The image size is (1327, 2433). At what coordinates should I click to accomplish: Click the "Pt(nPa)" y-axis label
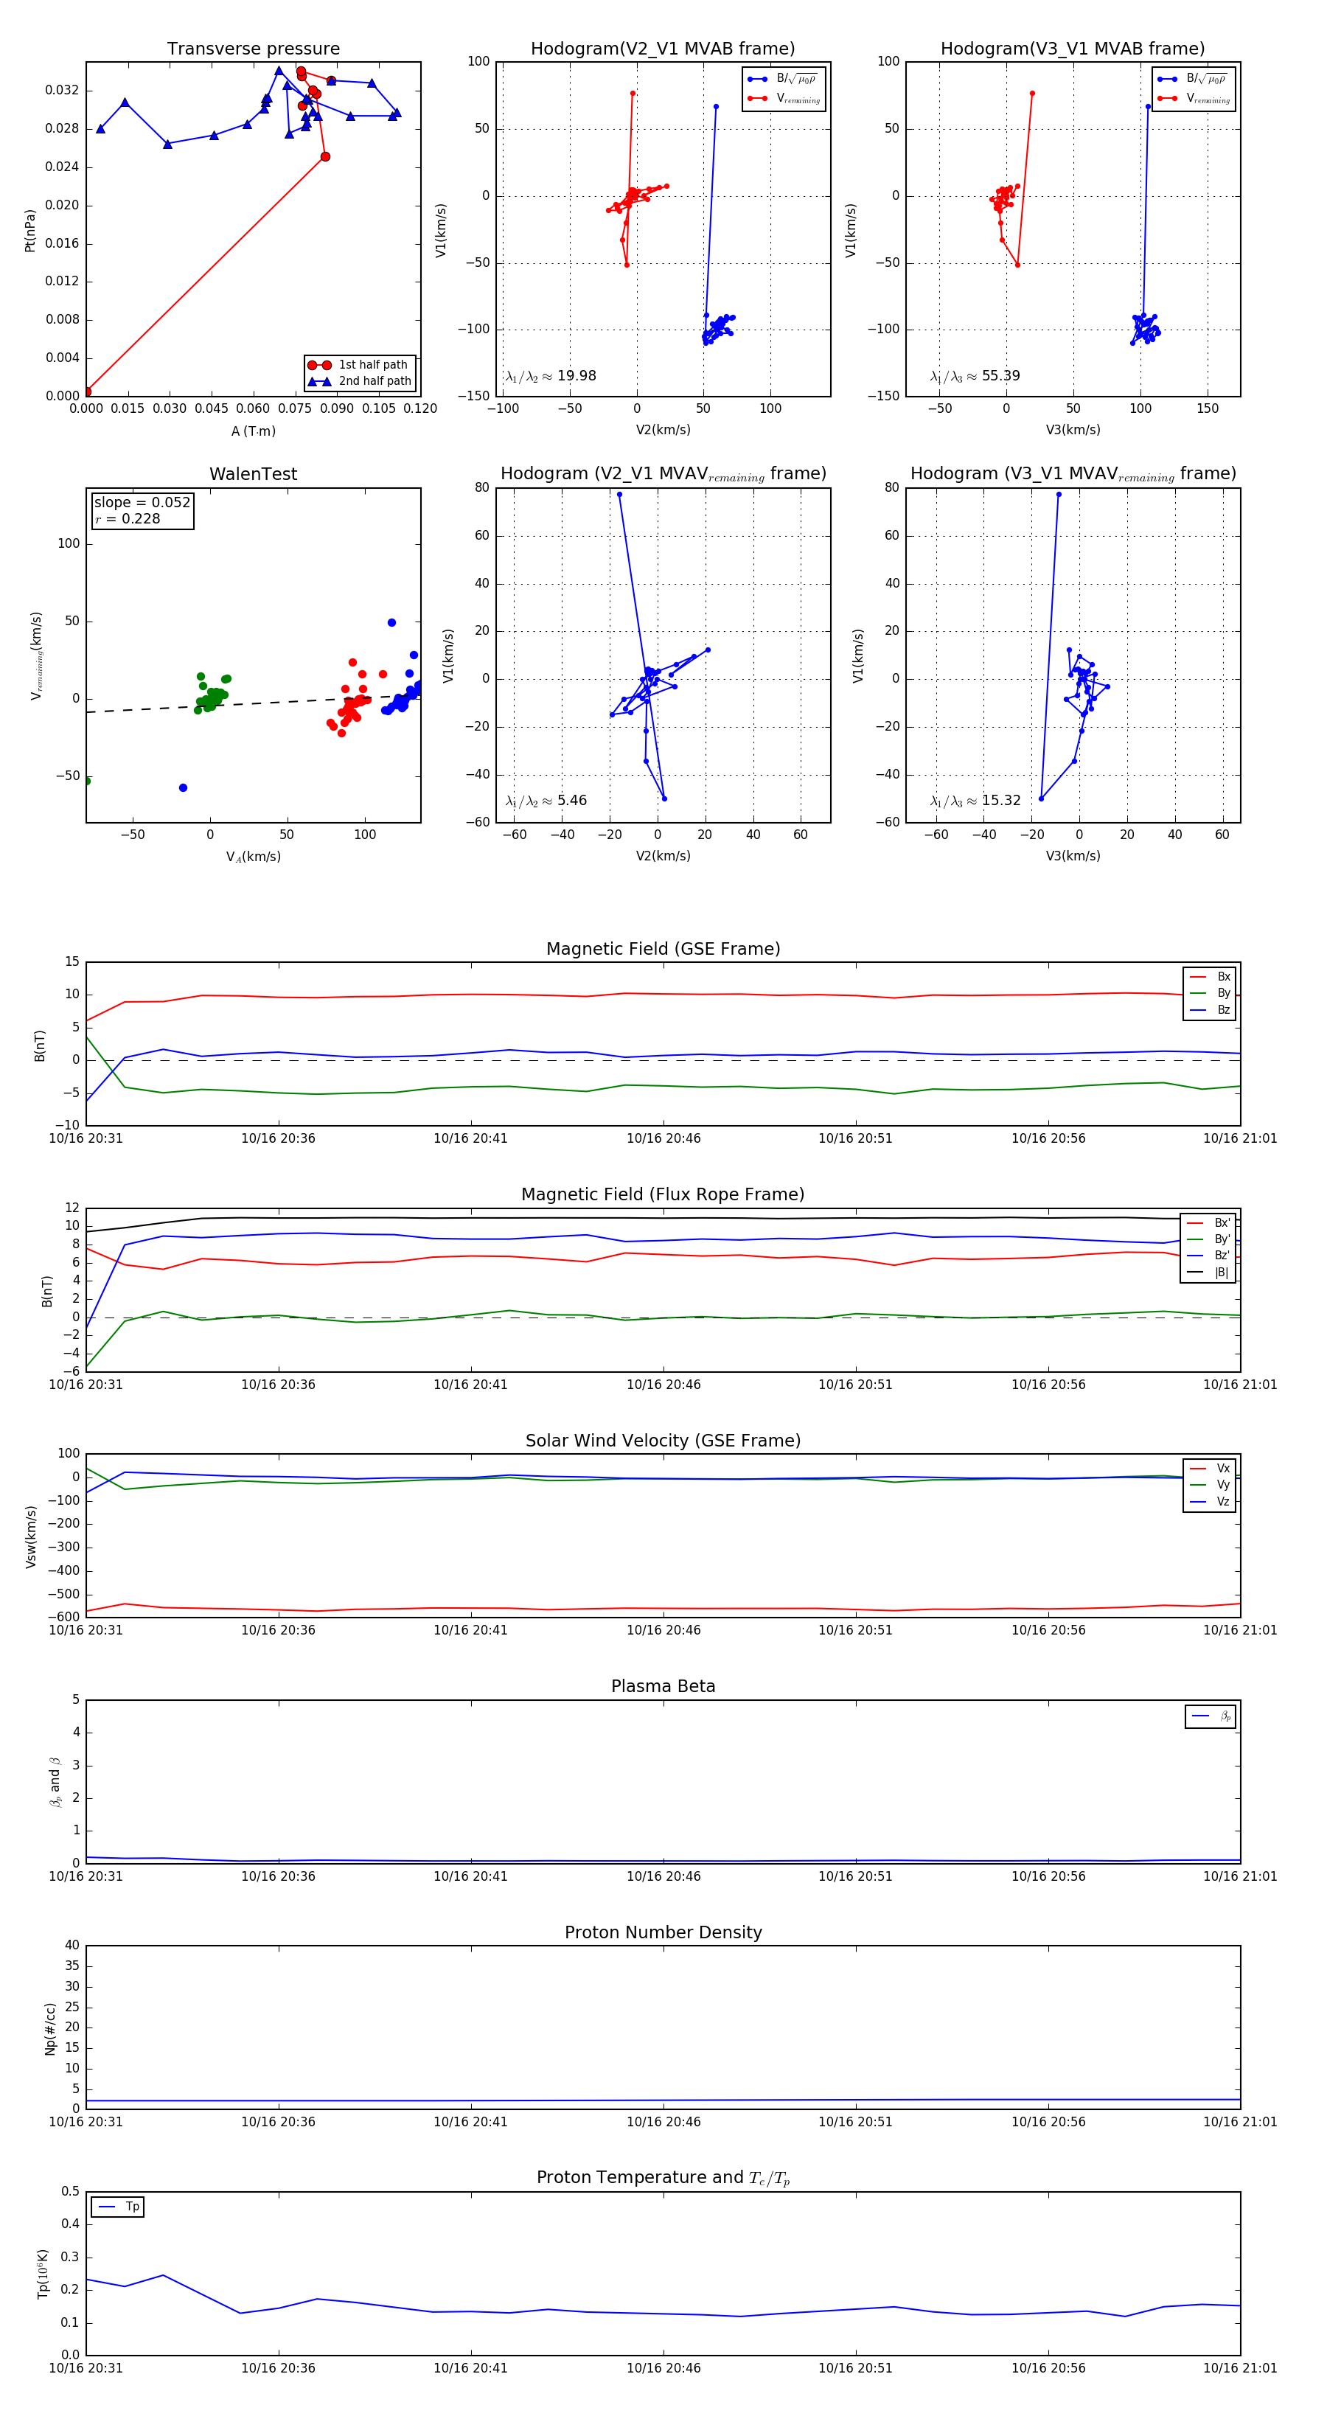(29, 231)
